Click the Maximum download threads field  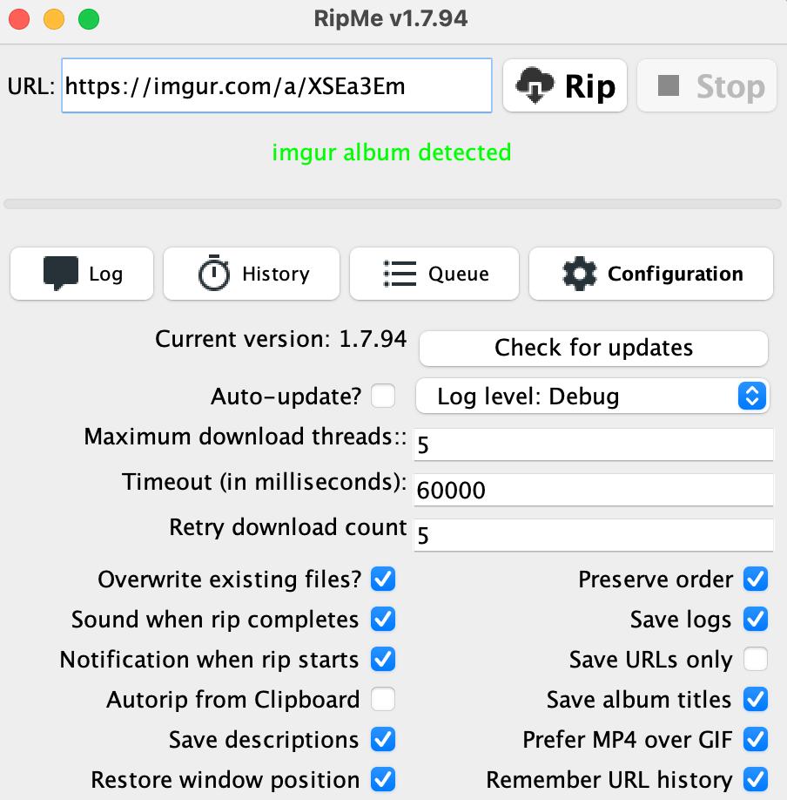594,444
